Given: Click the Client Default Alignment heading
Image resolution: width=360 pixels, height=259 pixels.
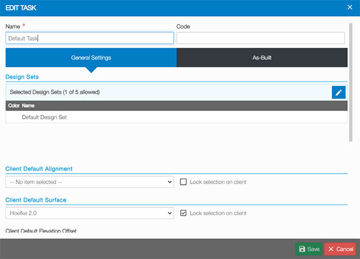Looking at the screenshot, I should [x=39, y=169].
